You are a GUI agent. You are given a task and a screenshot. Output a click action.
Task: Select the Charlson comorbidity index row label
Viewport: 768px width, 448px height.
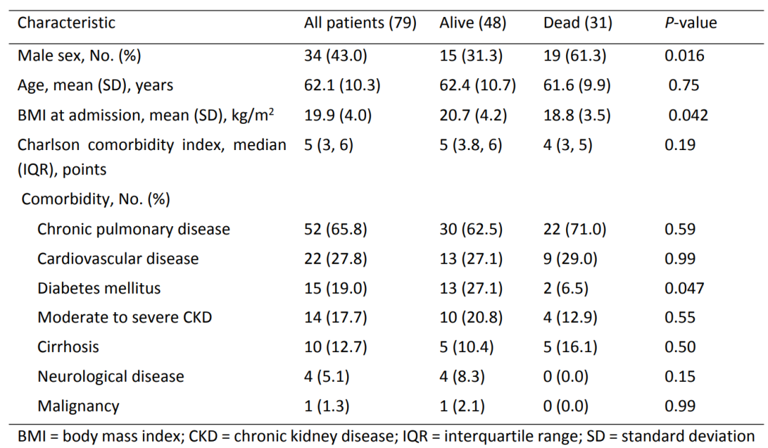pyautogui.click(x=151, y=145)
